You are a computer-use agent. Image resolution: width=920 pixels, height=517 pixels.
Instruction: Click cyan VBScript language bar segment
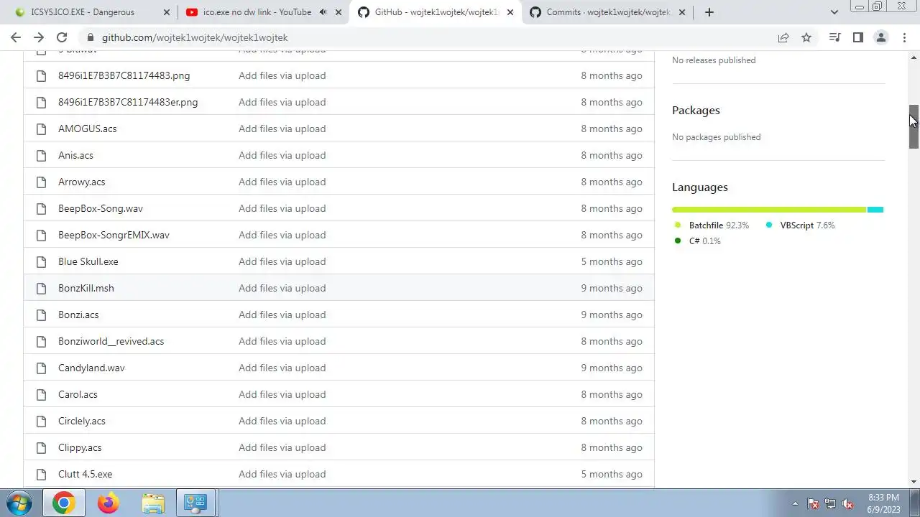point(875,210)
